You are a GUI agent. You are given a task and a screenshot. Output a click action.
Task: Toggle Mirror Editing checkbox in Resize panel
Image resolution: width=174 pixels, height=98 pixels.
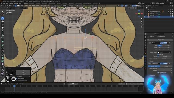(x=17, y=78)
